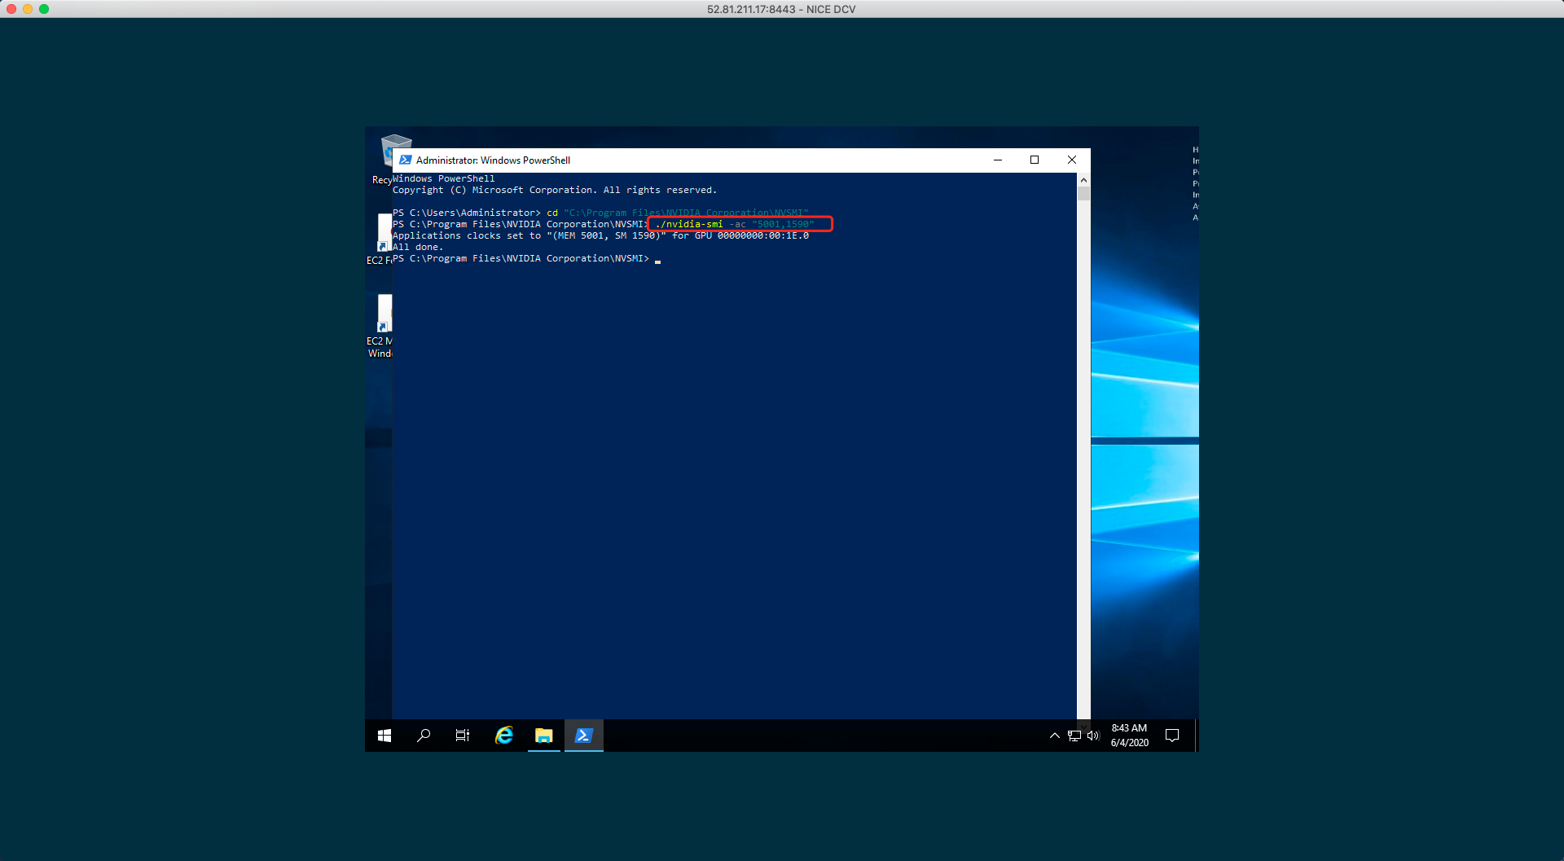The height and width of the screenshot is (861, 1564).
Task: Click the PowerShell prompt at the cursor line
Action: click(x=657, y=260)
